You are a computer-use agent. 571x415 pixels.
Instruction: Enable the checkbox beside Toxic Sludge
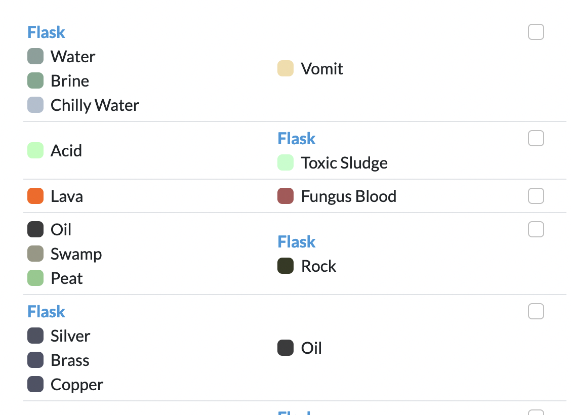click(536, 138)
